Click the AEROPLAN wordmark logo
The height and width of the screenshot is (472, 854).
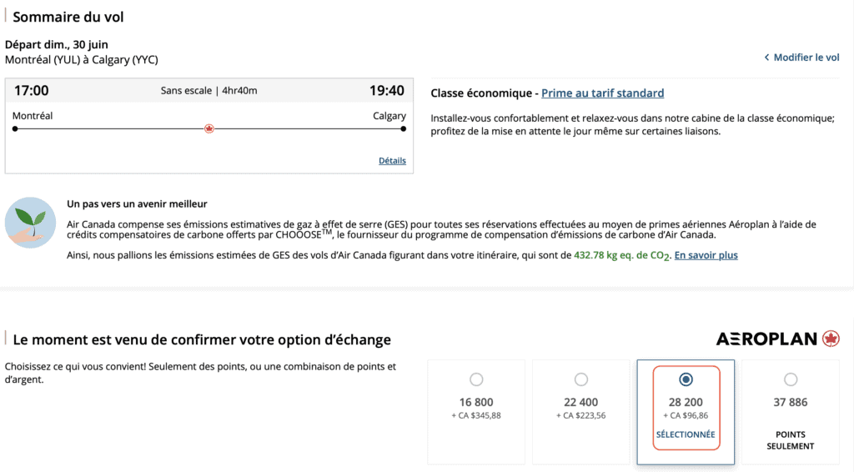tap(766, 339)
